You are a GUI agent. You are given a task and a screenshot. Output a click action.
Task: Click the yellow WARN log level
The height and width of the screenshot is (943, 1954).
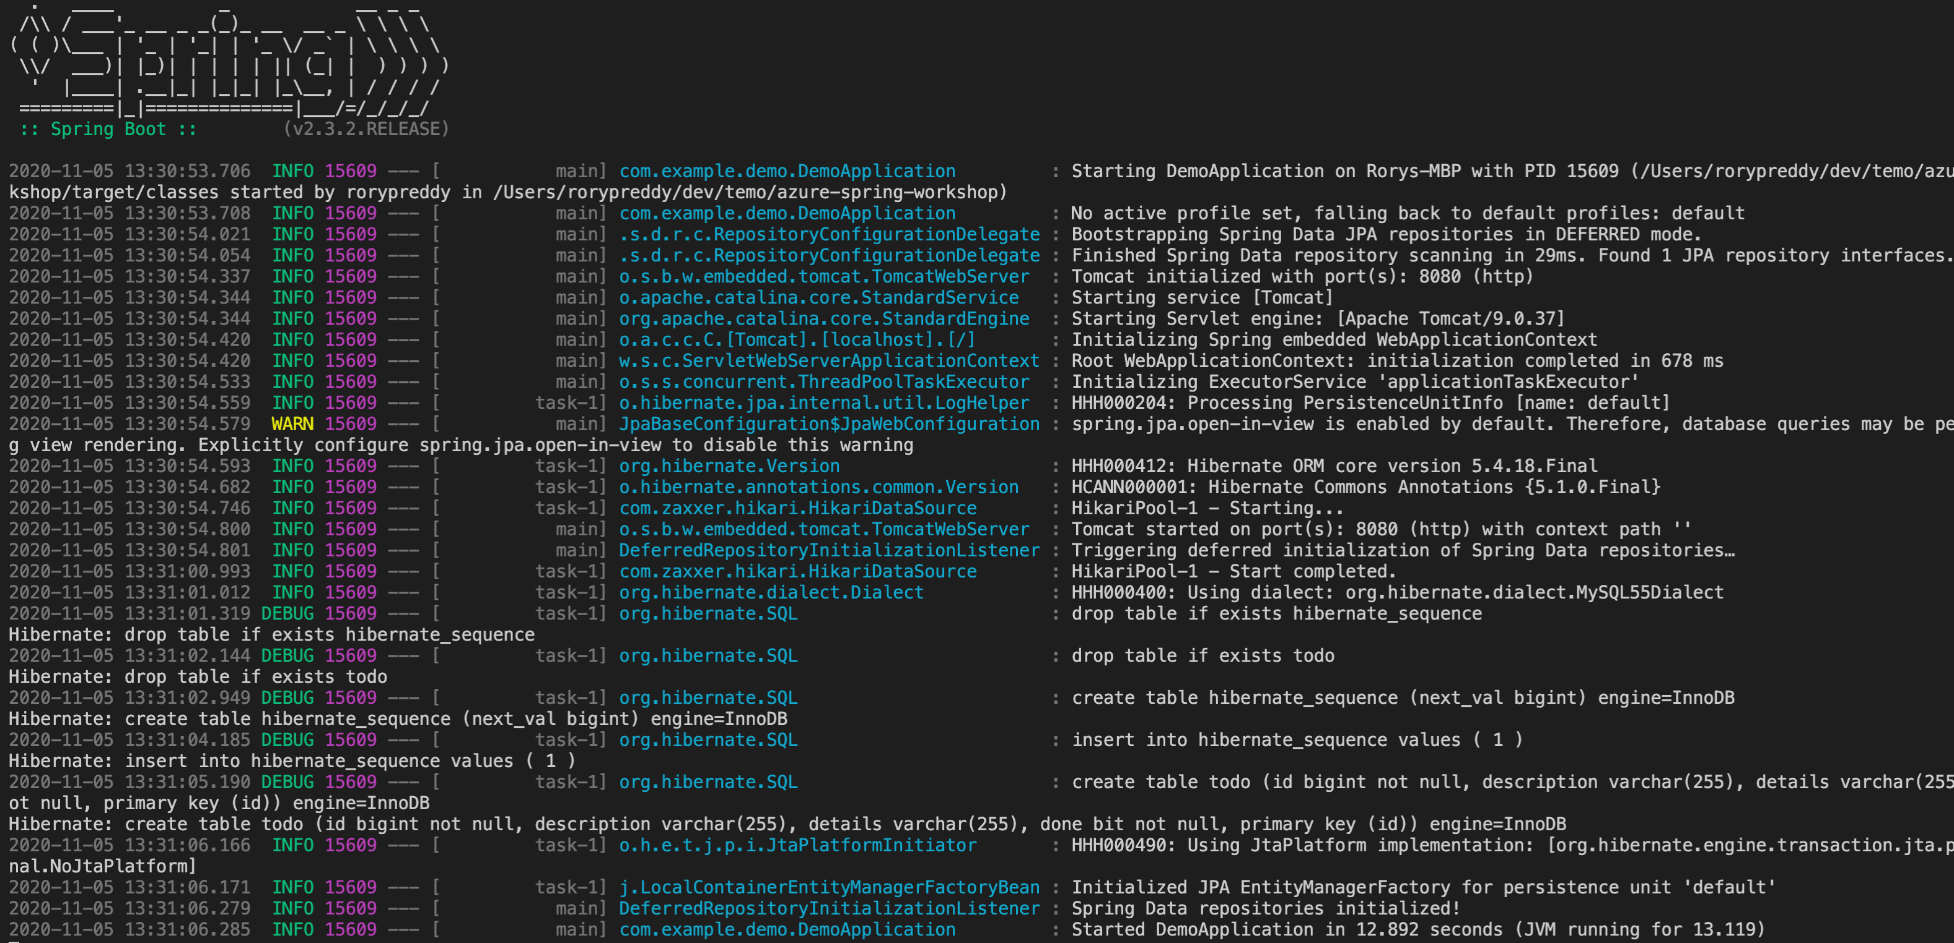click(x=292, y=424)
